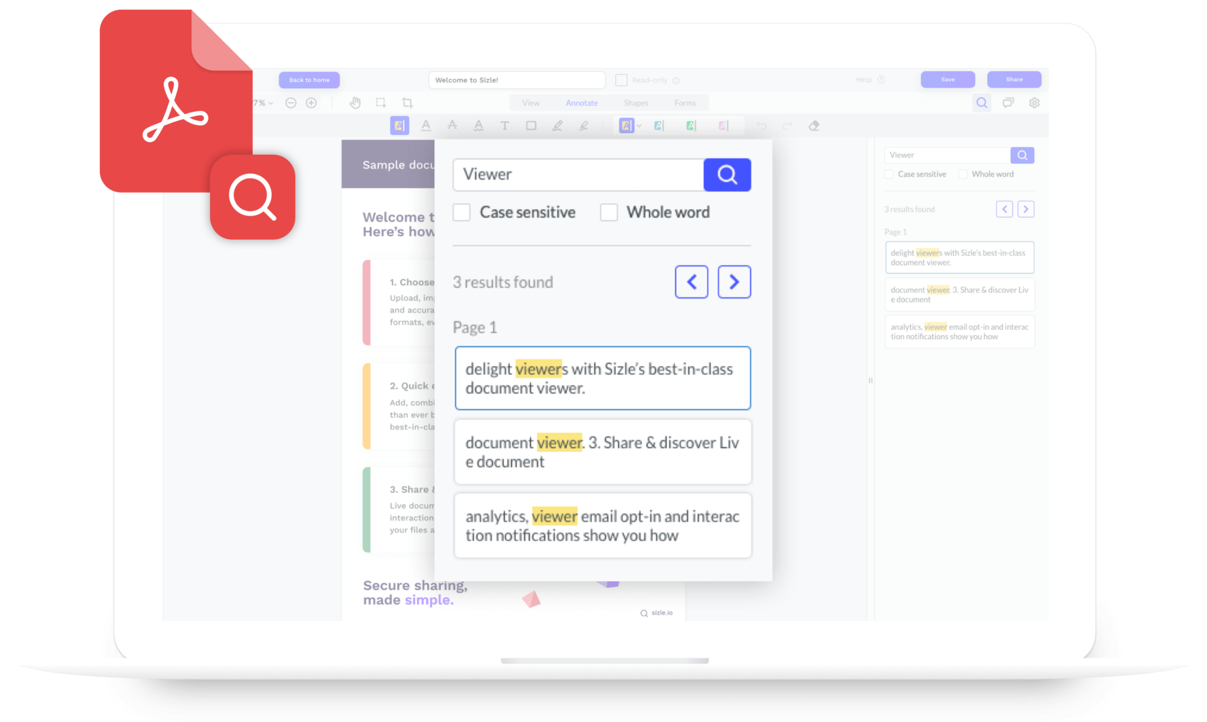The image size is (1207, 722).
Task: Click the rectangle draw tool icon
Action: tap(530, 127)
